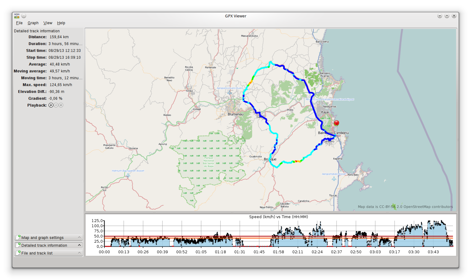This screenshot has width=471, height=280.
Task: Click the red position marker on the map
Action: [x=336, y=123]
